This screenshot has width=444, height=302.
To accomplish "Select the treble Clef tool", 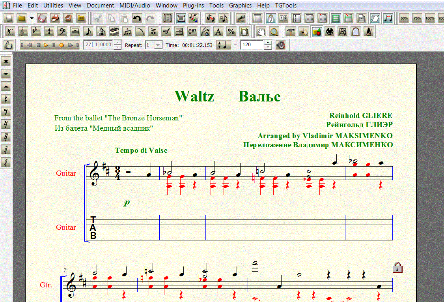I will pos(23,32).
